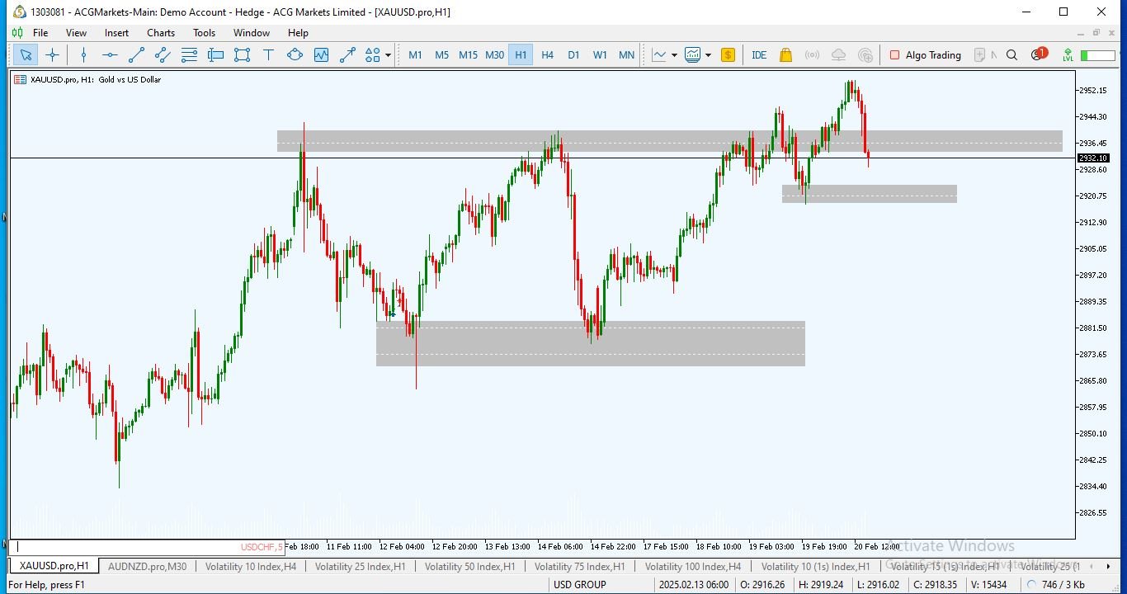Screen dimensions: 1127x594
Task: Pick the Vertical Line drawing tool
Action: pos(83,55)
